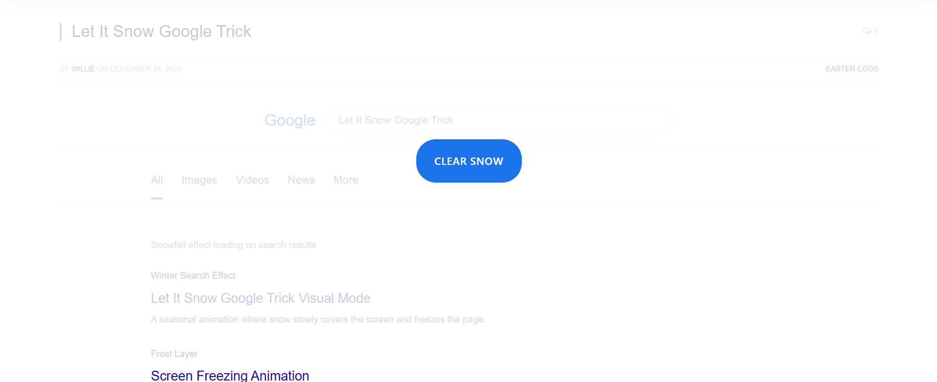The image size is (937, 382).
Task: Open the EASTER EGGS category link
Action: click(x=852, y=69)
